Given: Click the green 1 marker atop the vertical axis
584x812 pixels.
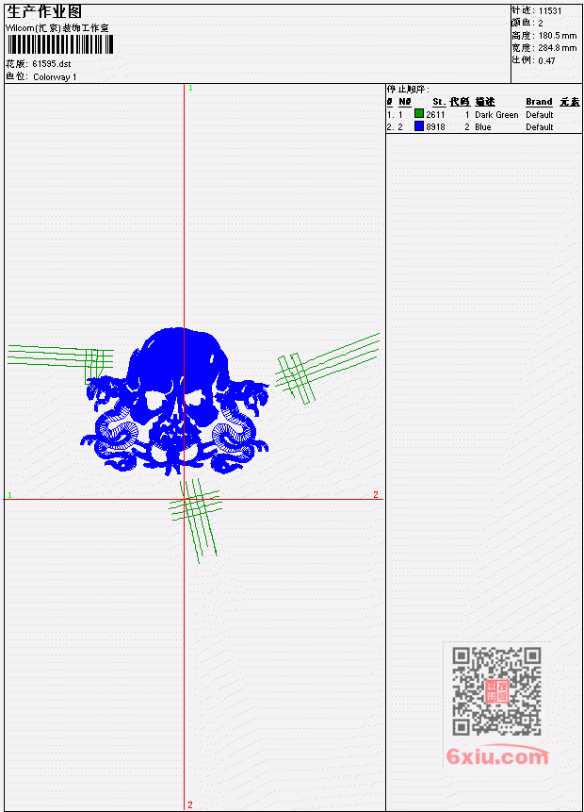Looking at the screenshot, I should (x=190, y=88).
